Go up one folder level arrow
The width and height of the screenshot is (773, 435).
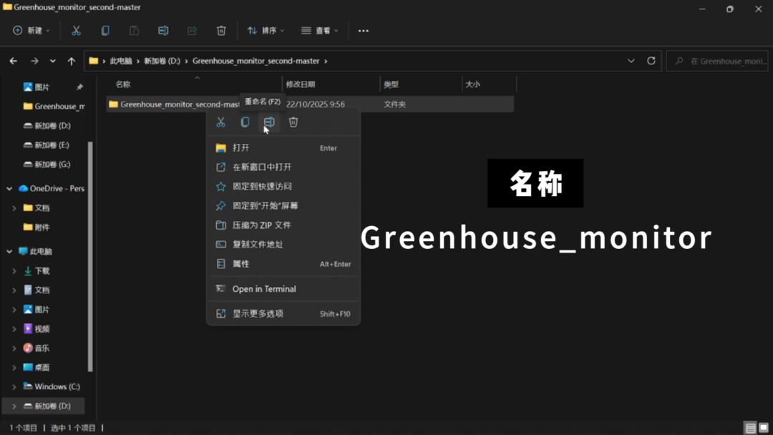coord(72,62)
